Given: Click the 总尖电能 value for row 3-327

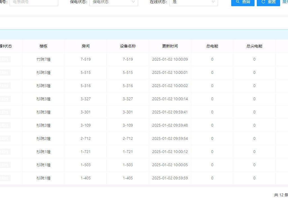Looking at the screenshot, I should (254, 99).
